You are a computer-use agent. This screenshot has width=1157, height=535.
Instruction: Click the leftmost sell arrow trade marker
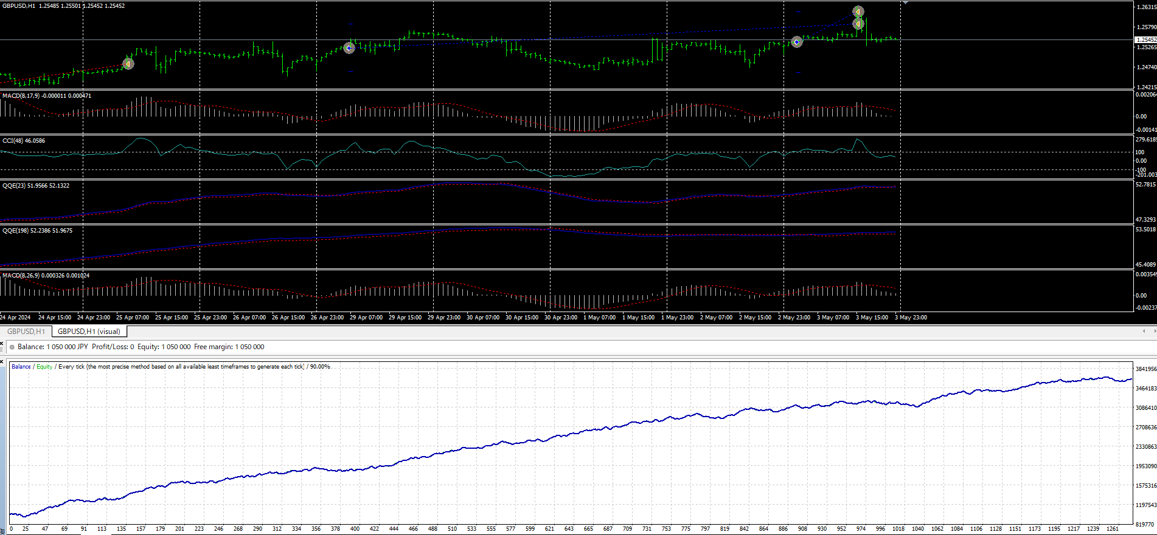(x=128, y=64)
